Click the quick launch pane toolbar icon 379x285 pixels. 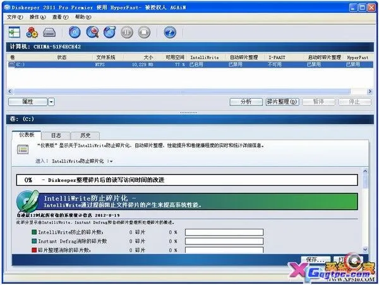click(x=14, y=32)
